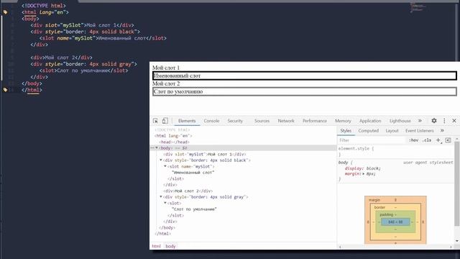Collapse the slot name="mySlot" node
The image size is (460, 259).
point(165,166)
